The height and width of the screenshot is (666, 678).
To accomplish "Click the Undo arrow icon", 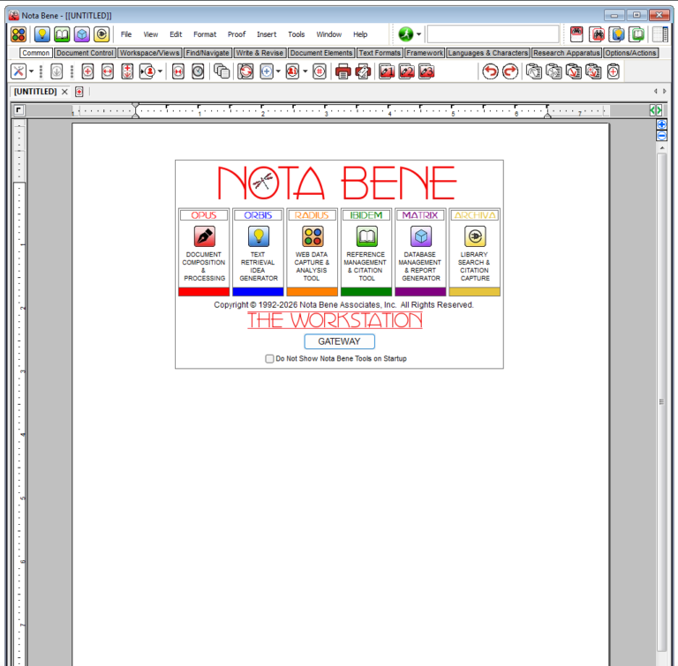I will click(490, 71).
